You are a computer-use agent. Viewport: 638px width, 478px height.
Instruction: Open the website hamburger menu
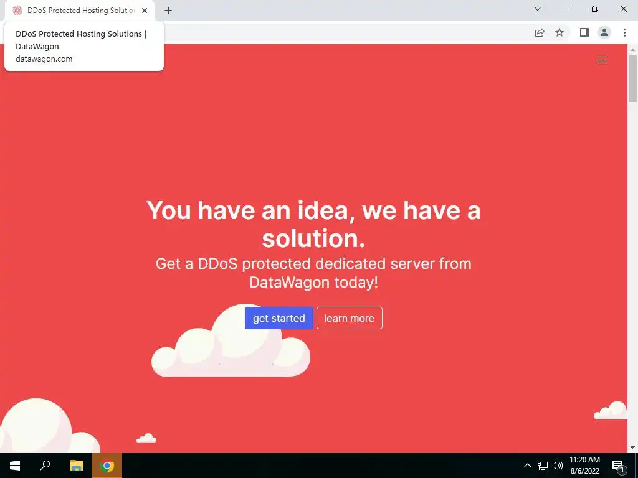coord(601,60)
